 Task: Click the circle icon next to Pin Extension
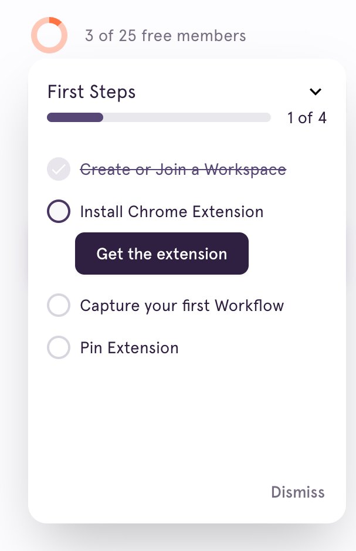pyautogui.click(x=58, y=347)
